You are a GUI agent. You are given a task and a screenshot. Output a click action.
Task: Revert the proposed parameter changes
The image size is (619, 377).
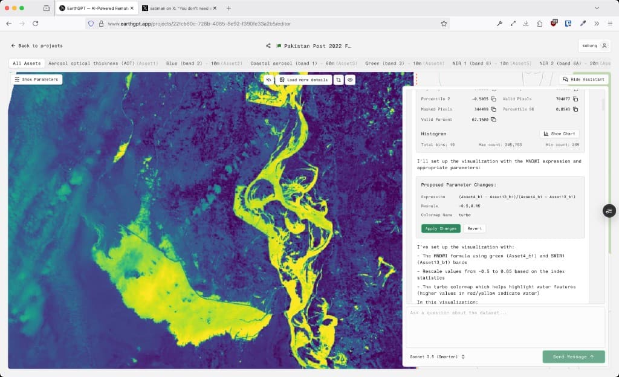coord(475,228)
